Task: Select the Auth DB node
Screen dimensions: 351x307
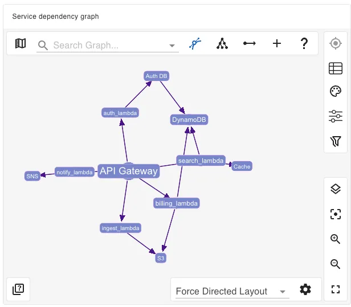Action: pyautogui.click(x=156, y=76)
